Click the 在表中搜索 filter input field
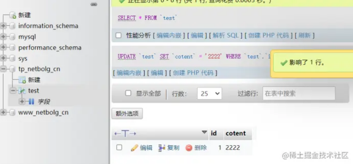 click(299, 93)
